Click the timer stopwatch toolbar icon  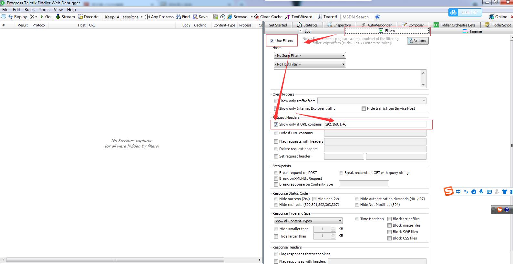pyautogui.click(x=223, y=17)
